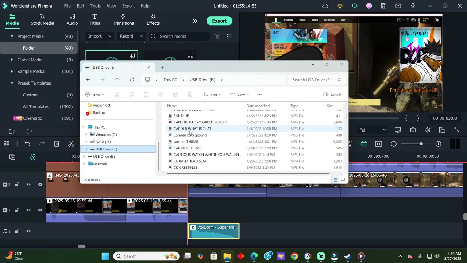Open the View dropdown in File Explorer

(x=239, y=95)
